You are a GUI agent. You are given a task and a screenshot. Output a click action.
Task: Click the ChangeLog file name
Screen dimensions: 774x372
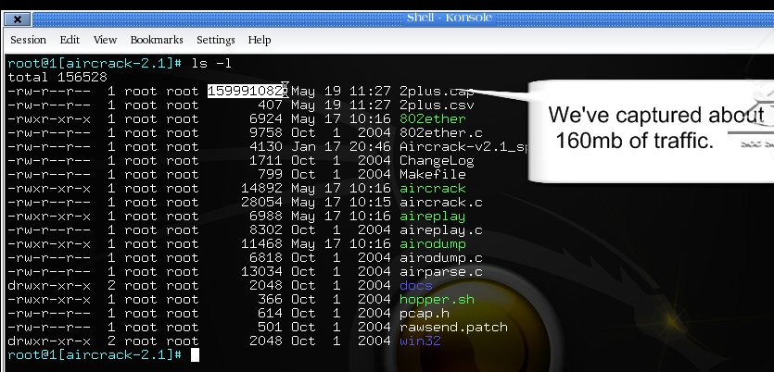437,161
